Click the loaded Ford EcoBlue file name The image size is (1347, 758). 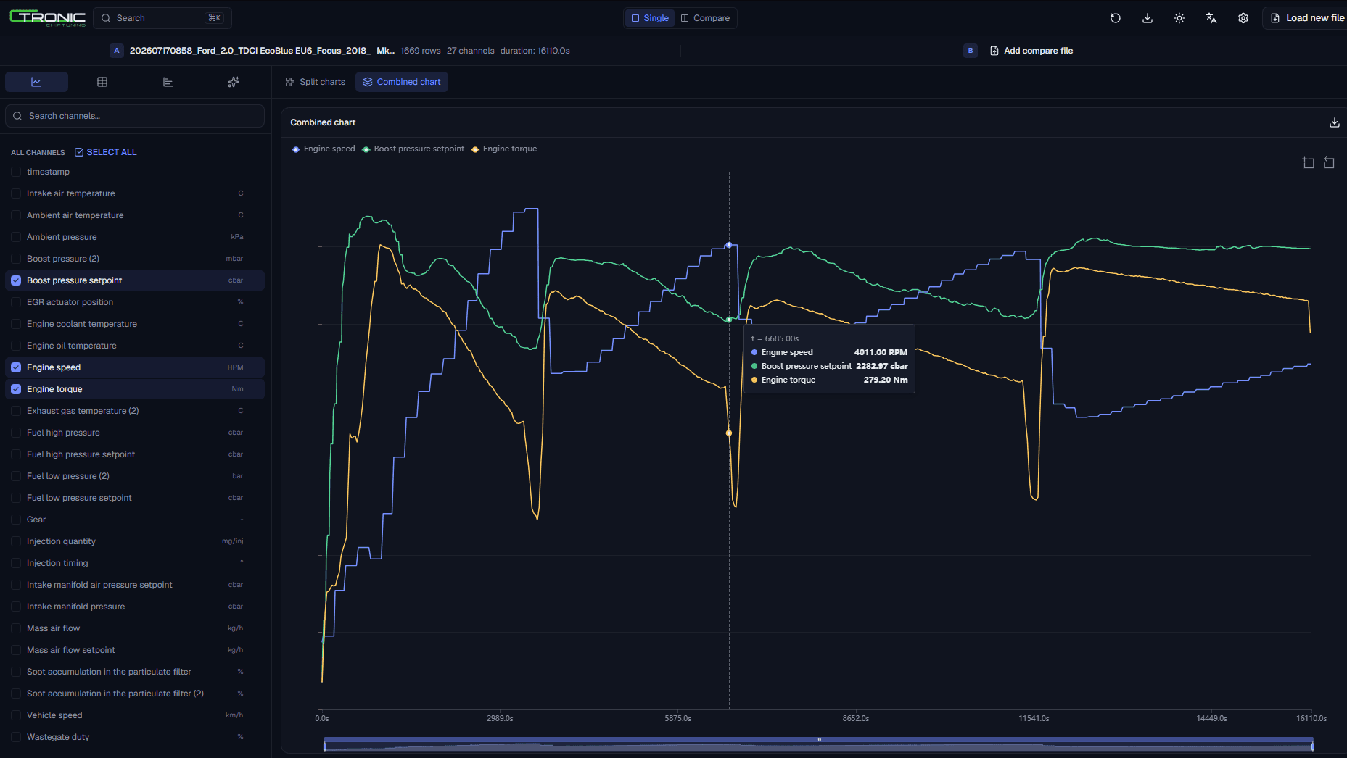(262, 51)
